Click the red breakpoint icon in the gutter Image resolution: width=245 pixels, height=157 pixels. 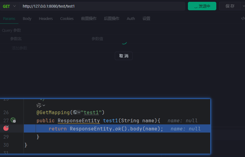pos(5,128)
